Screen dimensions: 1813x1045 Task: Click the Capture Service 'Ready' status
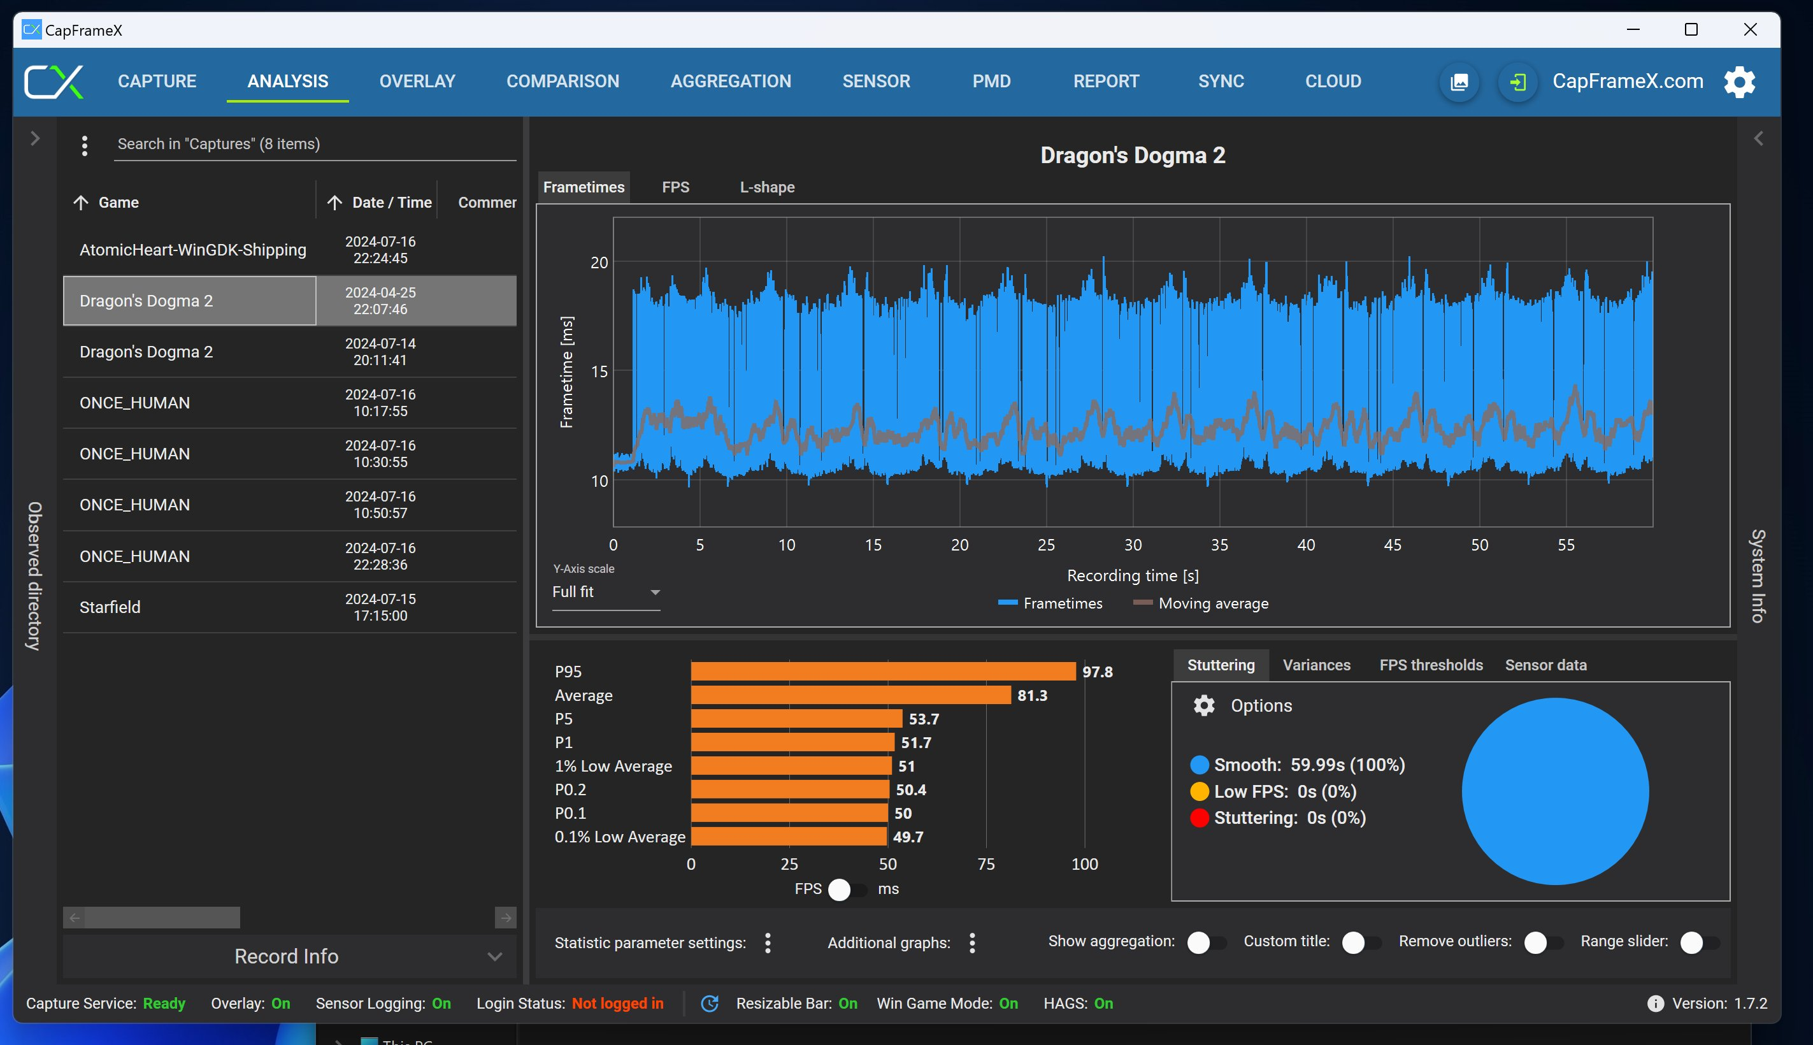(164, 1004)
